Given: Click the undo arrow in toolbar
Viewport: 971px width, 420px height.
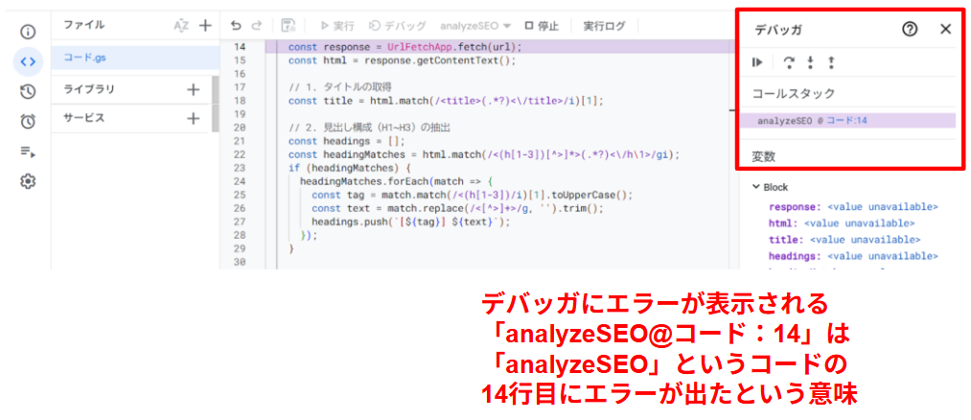Looking at the screenshot, I should tap(236, 26).
